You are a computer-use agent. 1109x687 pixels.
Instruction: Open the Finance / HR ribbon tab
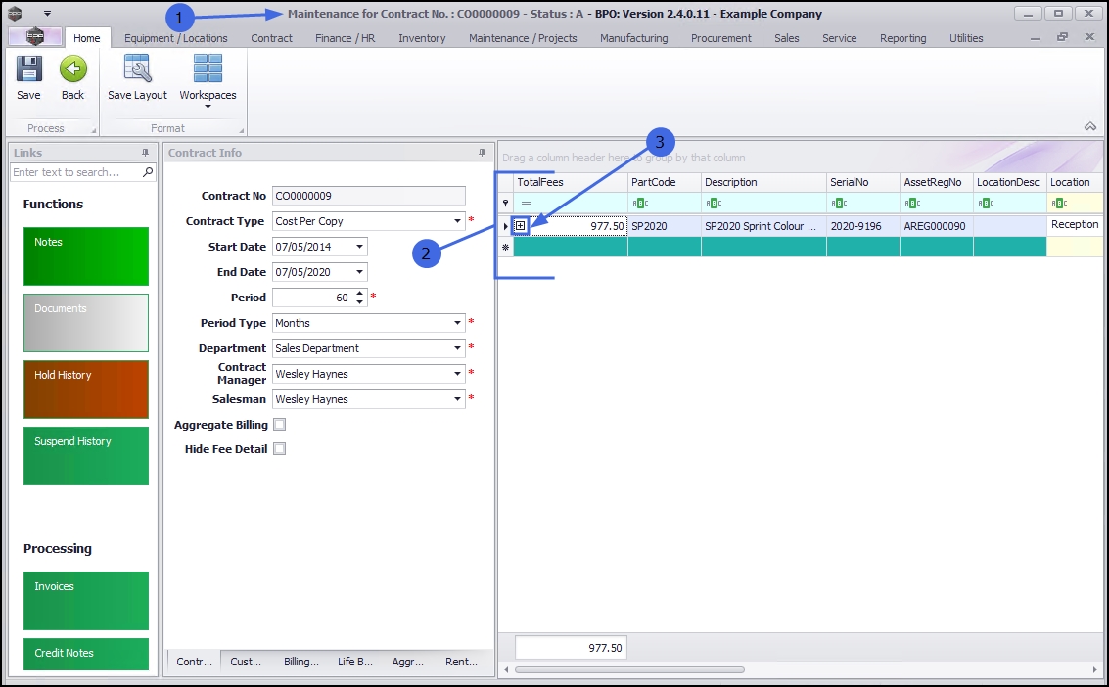pyautogui.click(x=346, y=38)
